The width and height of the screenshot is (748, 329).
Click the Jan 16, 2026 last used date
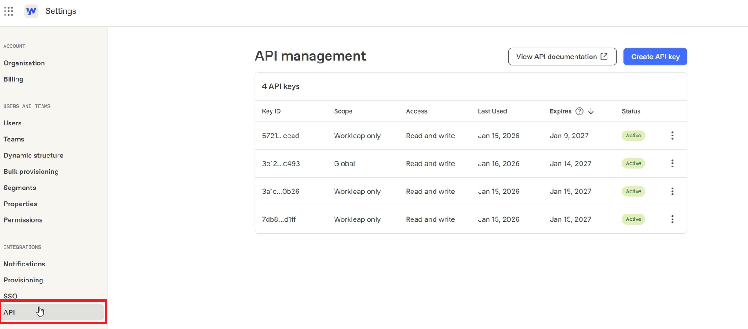(x=499, y=163)
